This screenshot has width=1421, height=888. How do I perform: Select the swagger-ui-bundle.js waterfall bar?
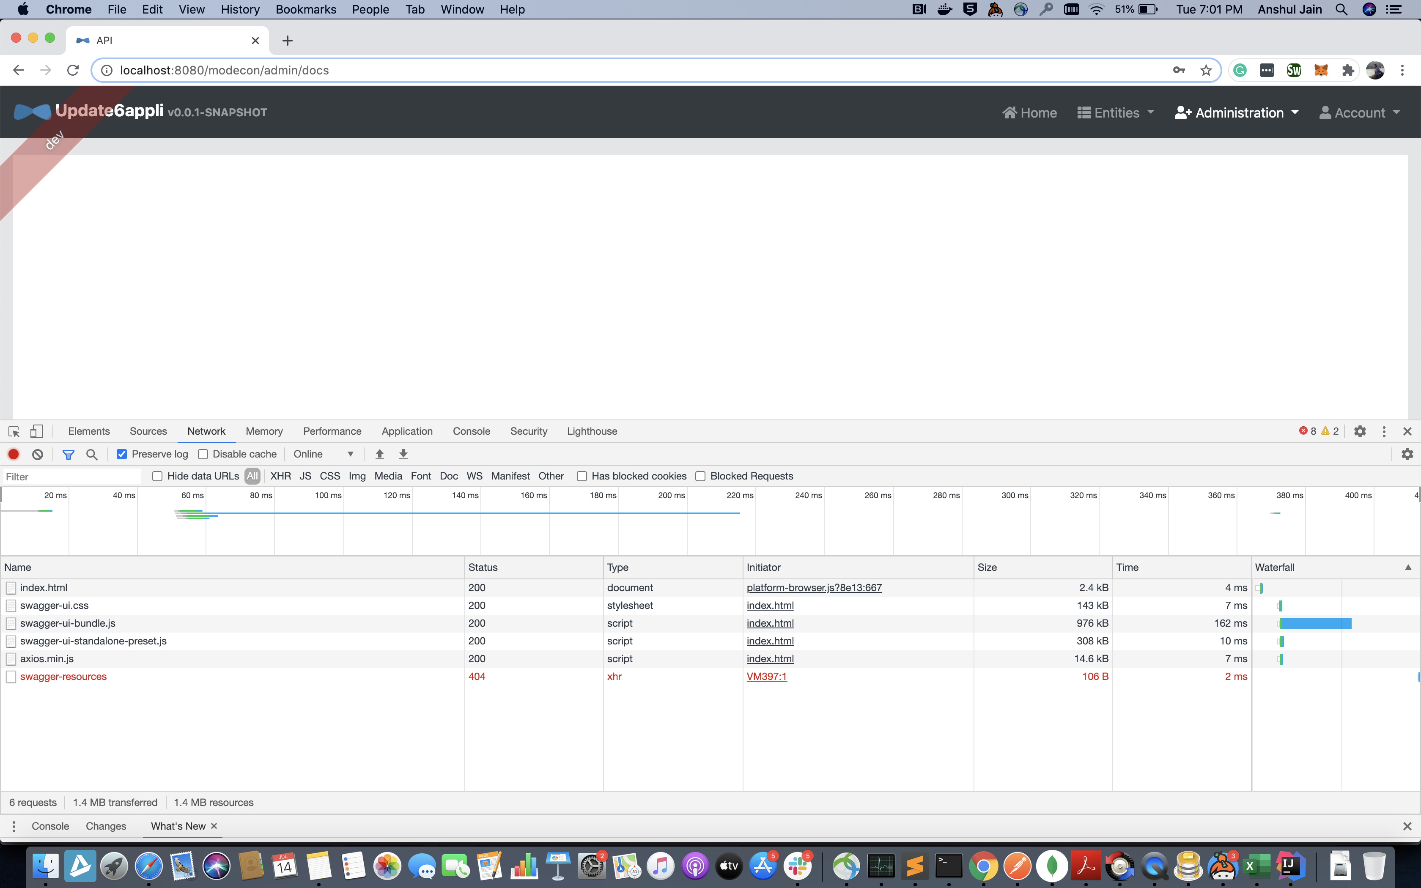[x=1315, y=623]
